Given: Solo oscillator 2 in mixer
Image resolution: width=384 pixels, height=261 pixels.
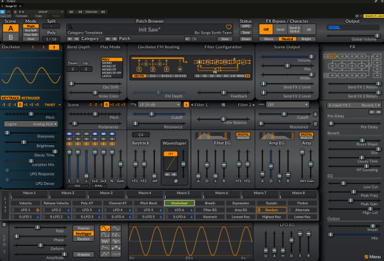Looking at the screenshot, I should (78, 139).
